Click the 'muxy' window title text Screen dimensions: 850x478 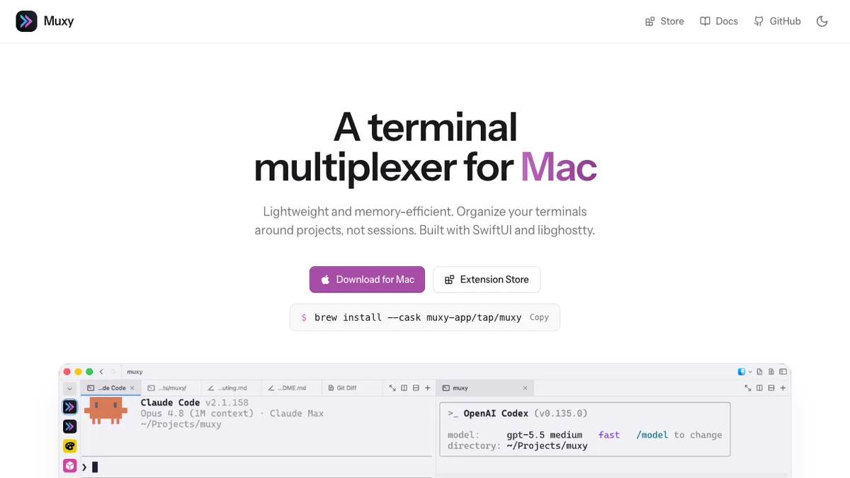[x=135, y=371]
